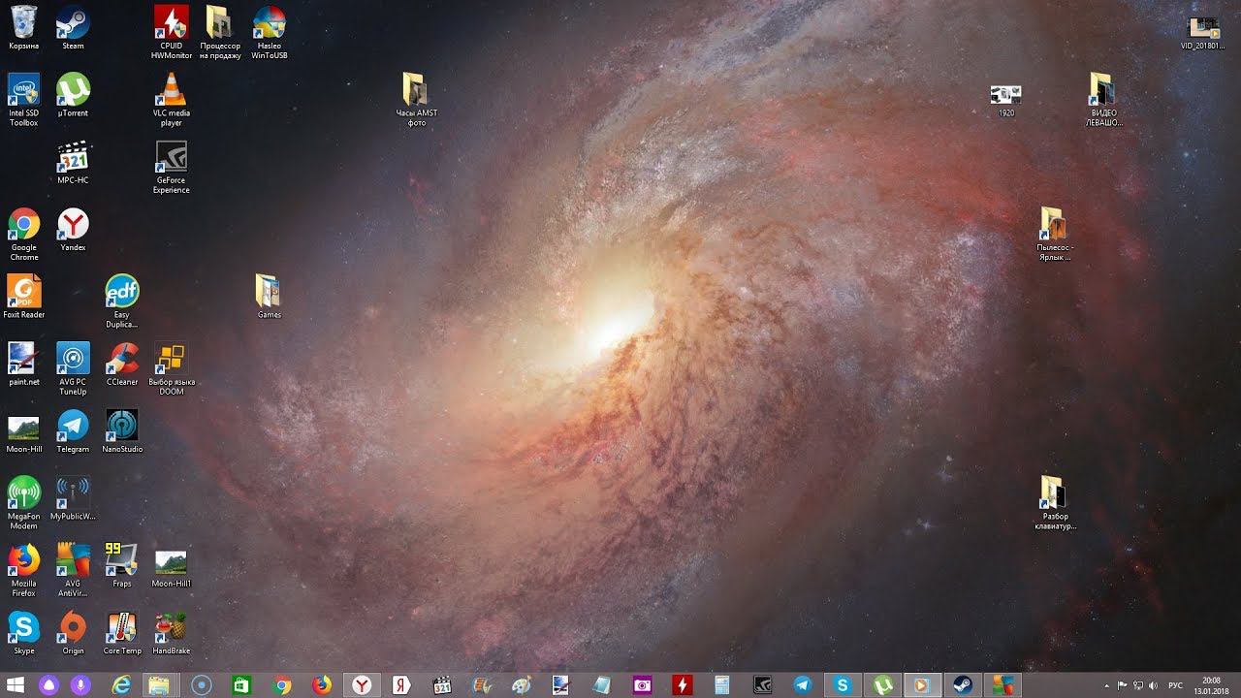Select the Core Temp desktop shortcut
Viewport: 1241px width, 698px height.
(x=122, y=628)
